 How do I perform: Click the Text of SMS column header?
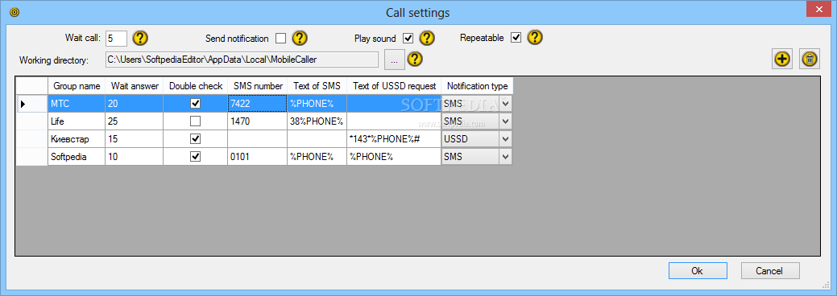(317, 86)
